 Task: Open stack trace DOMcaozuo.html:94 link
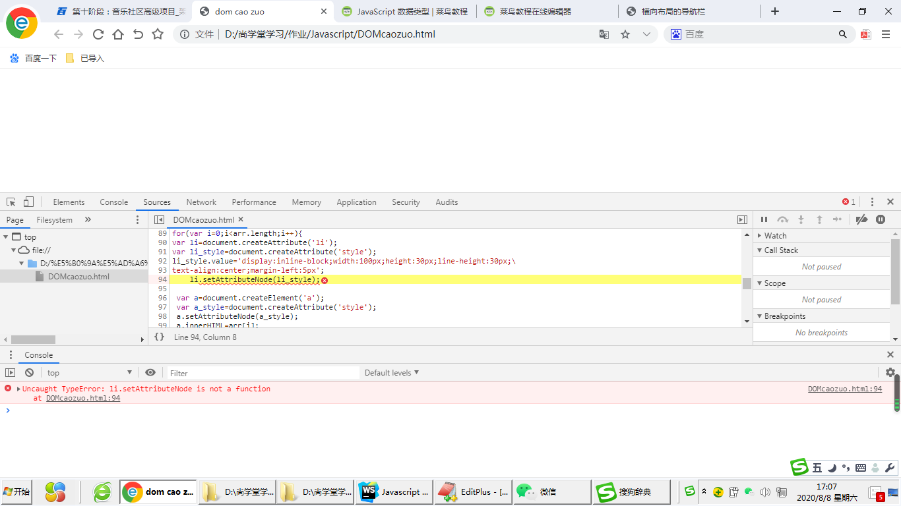pyautogui.click(x=83, y=398)
